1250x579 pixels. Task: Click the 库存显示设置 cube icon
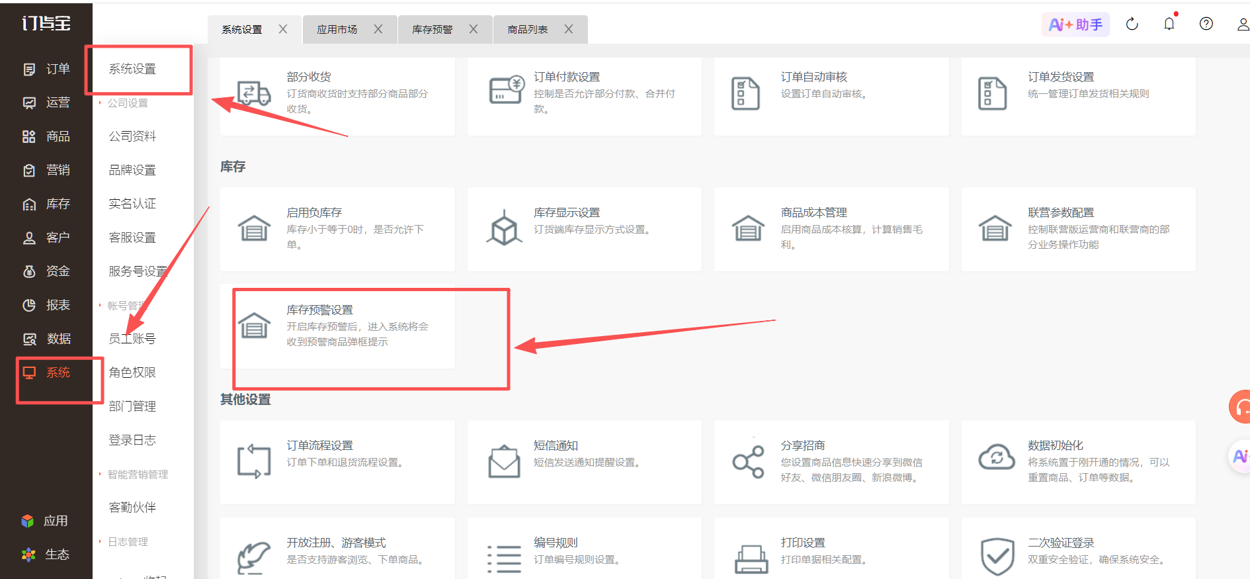(x=504, y=227)
